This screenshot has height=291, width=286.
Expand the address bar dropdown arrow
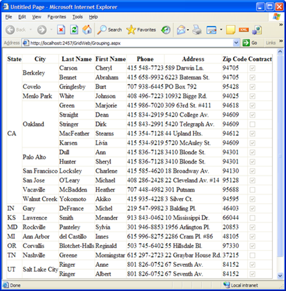coord(236,43)
